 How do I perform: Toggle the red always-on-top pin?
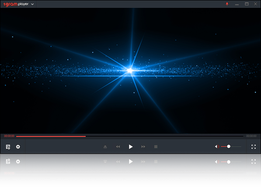pyautogui.click(x=227, y=4)
